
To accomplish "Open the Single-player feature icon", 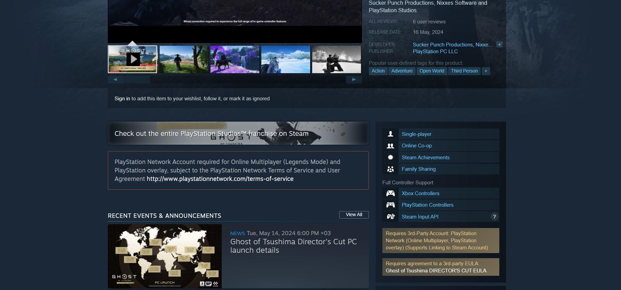I will click(390, 134).
